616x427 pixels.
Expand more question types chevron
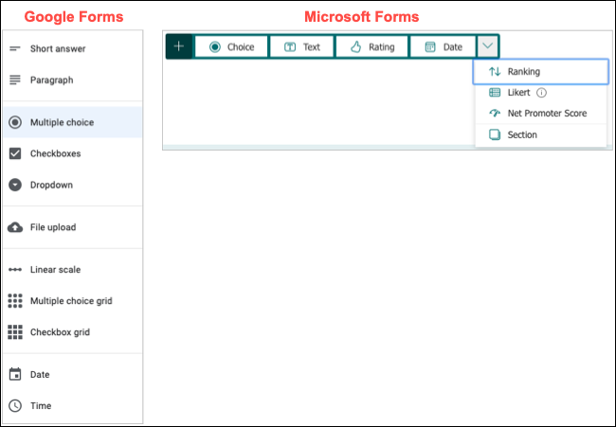[x=487, y=46]
